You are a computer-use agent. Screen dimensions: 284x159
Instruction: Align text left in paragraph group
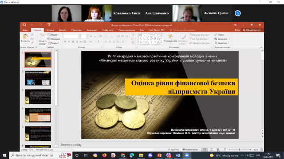tap(106, 42)
